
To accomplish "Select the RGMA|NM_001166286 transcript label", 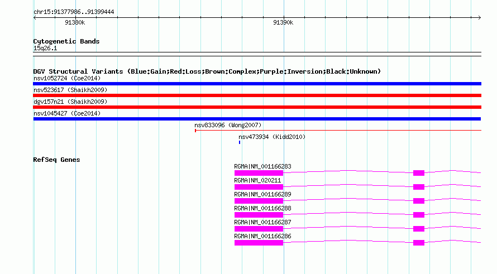I will pyautogui.click(x=262, y=236).
